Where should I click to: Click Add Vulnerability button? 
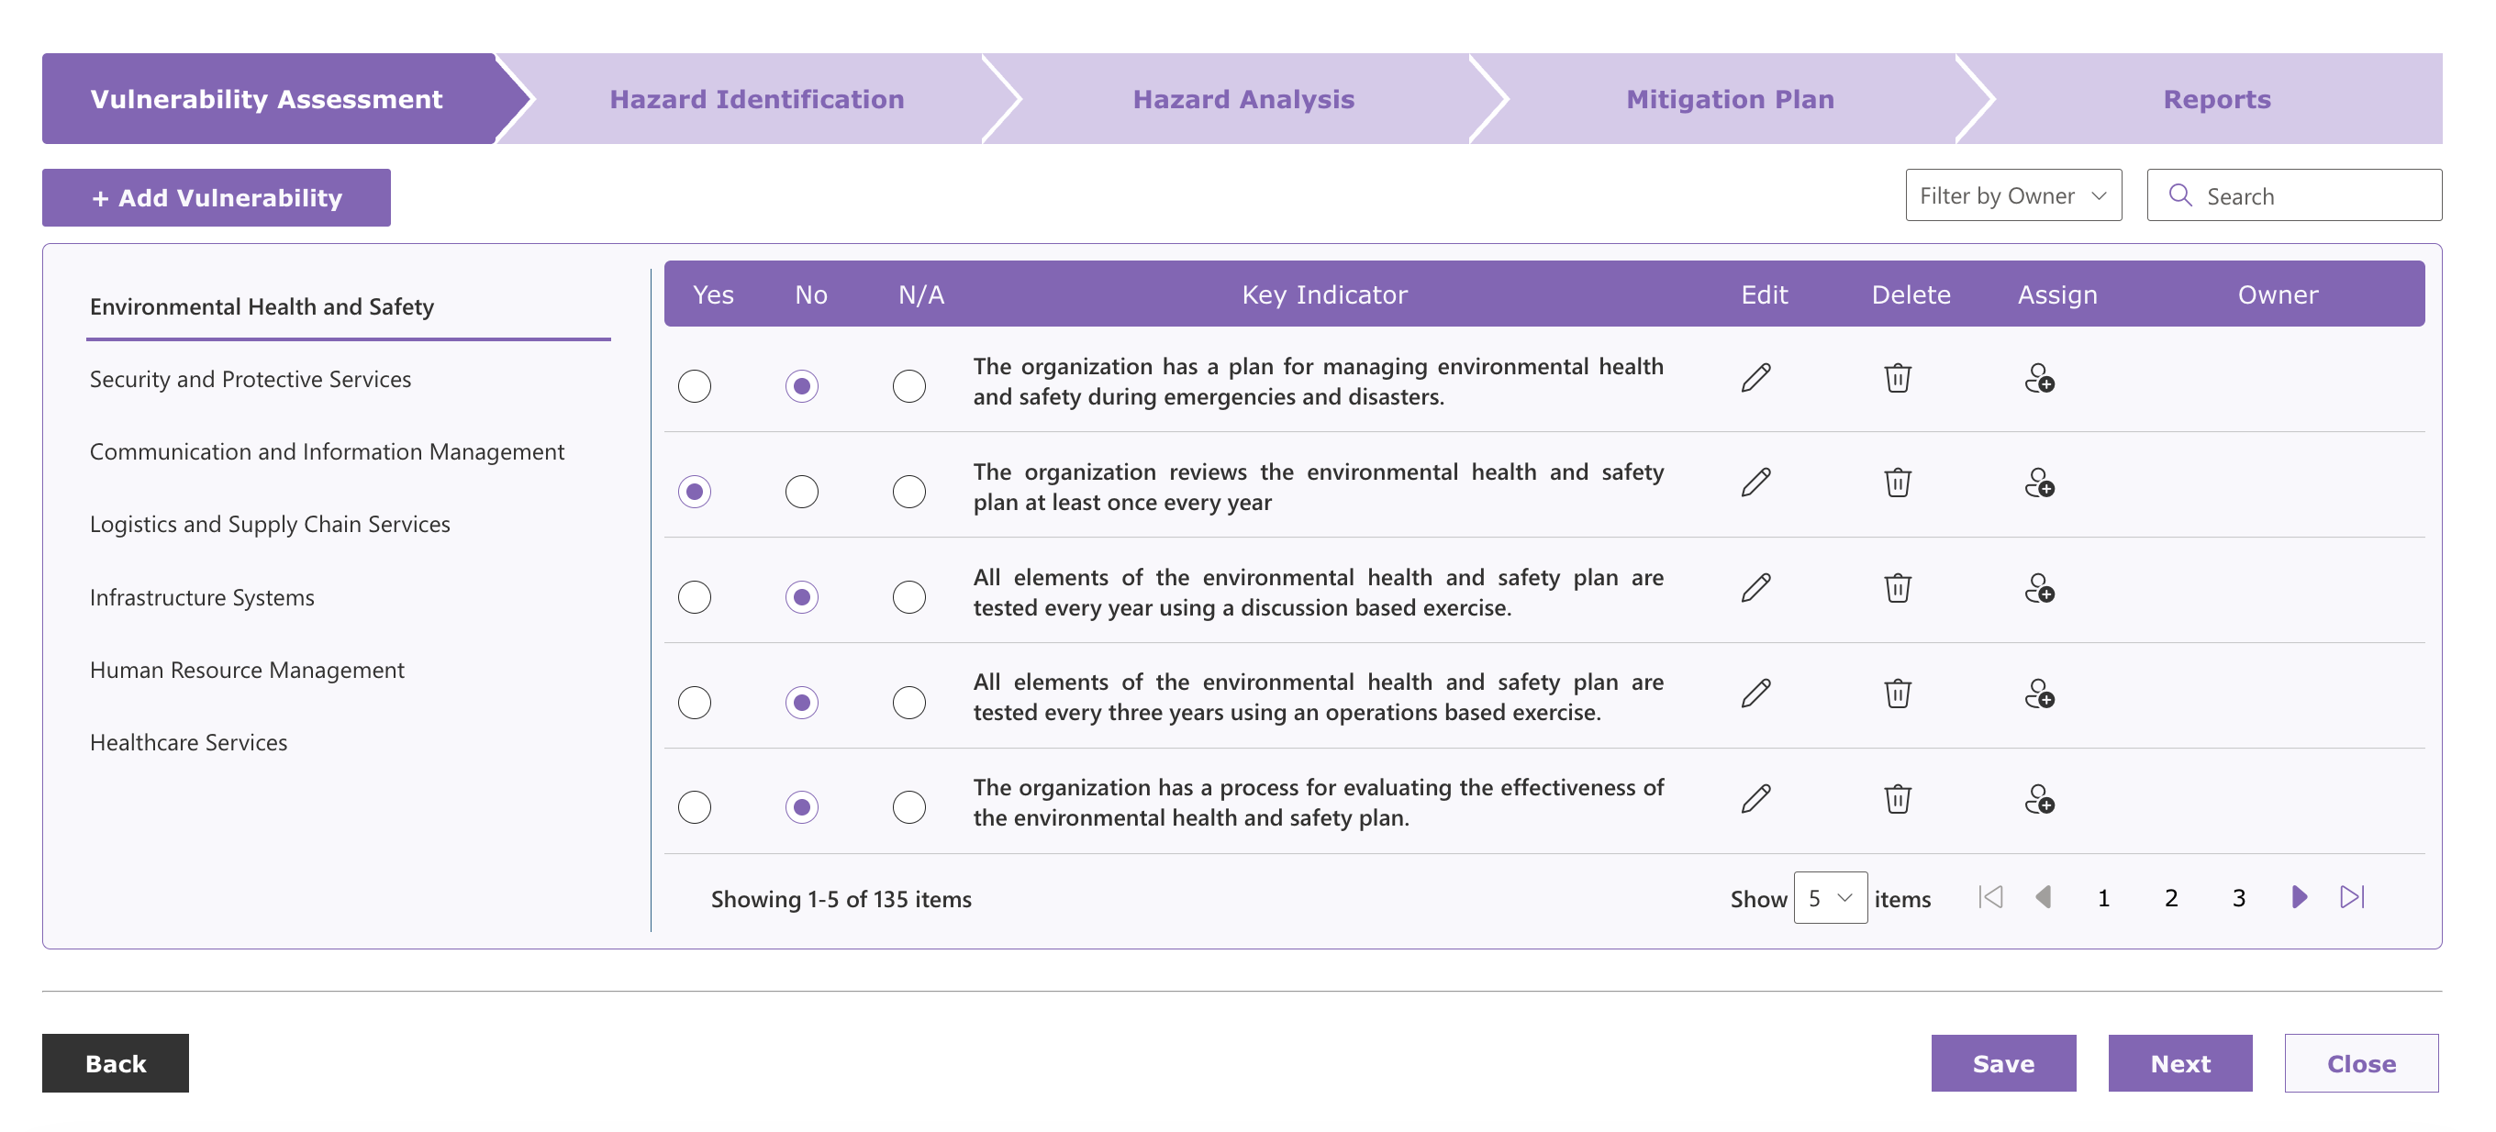216,197
